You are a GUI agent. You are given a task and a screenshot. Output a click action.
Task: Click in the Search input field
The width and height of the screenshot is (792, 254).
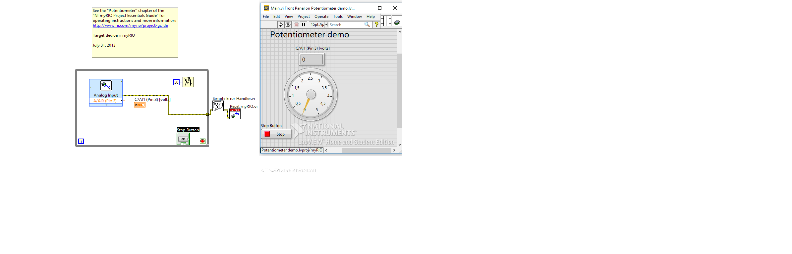point(346,24)
